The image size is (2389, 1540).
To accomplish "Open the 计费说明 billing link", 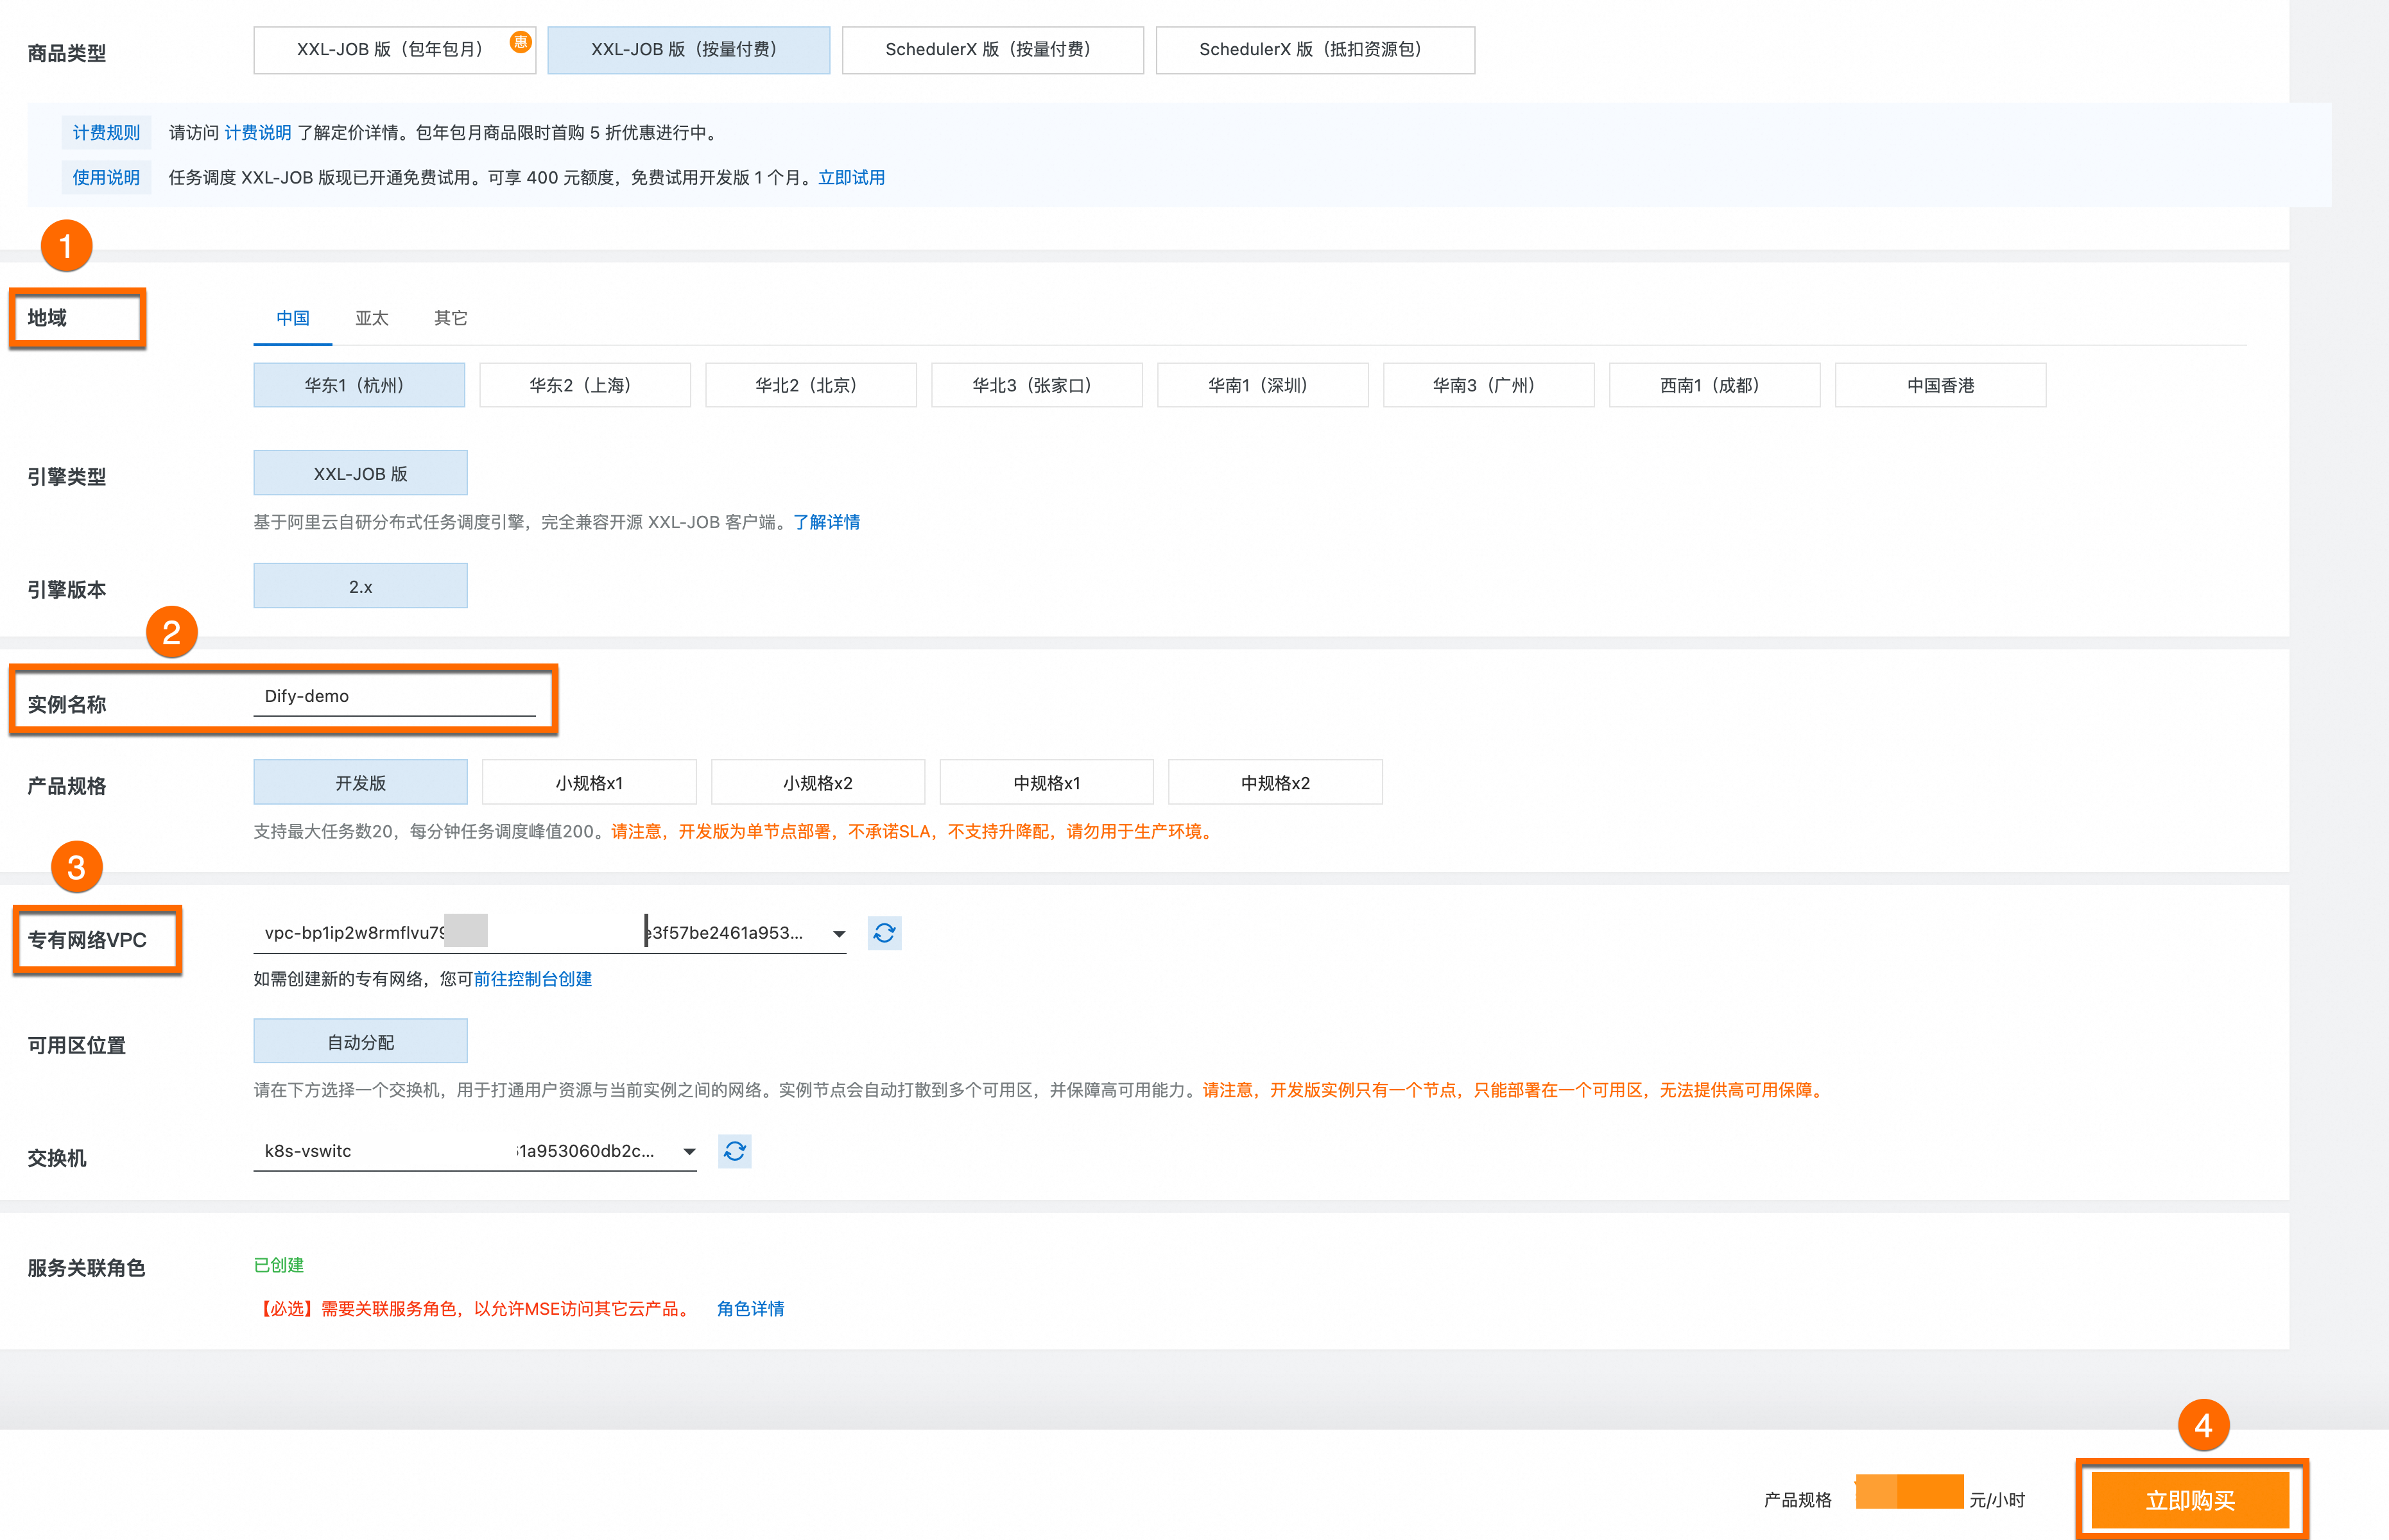I will point(257,133).
